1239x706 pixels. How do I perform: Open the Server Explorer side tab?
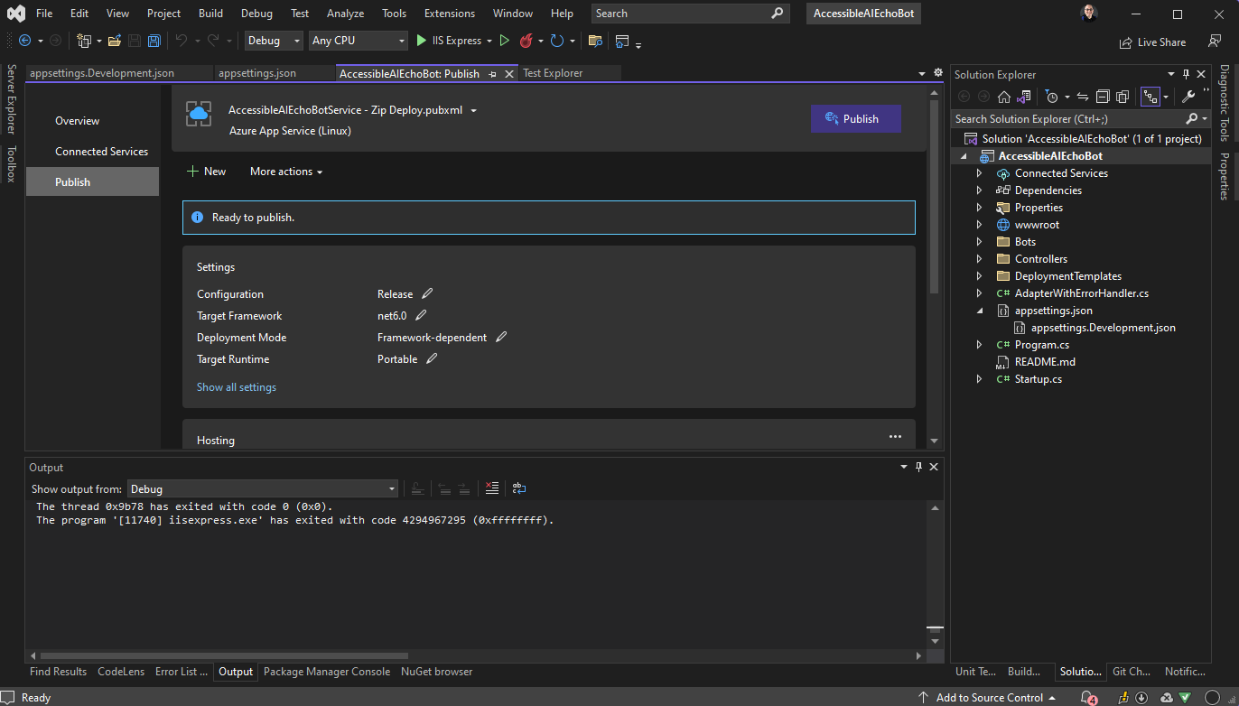pos(12,99)
